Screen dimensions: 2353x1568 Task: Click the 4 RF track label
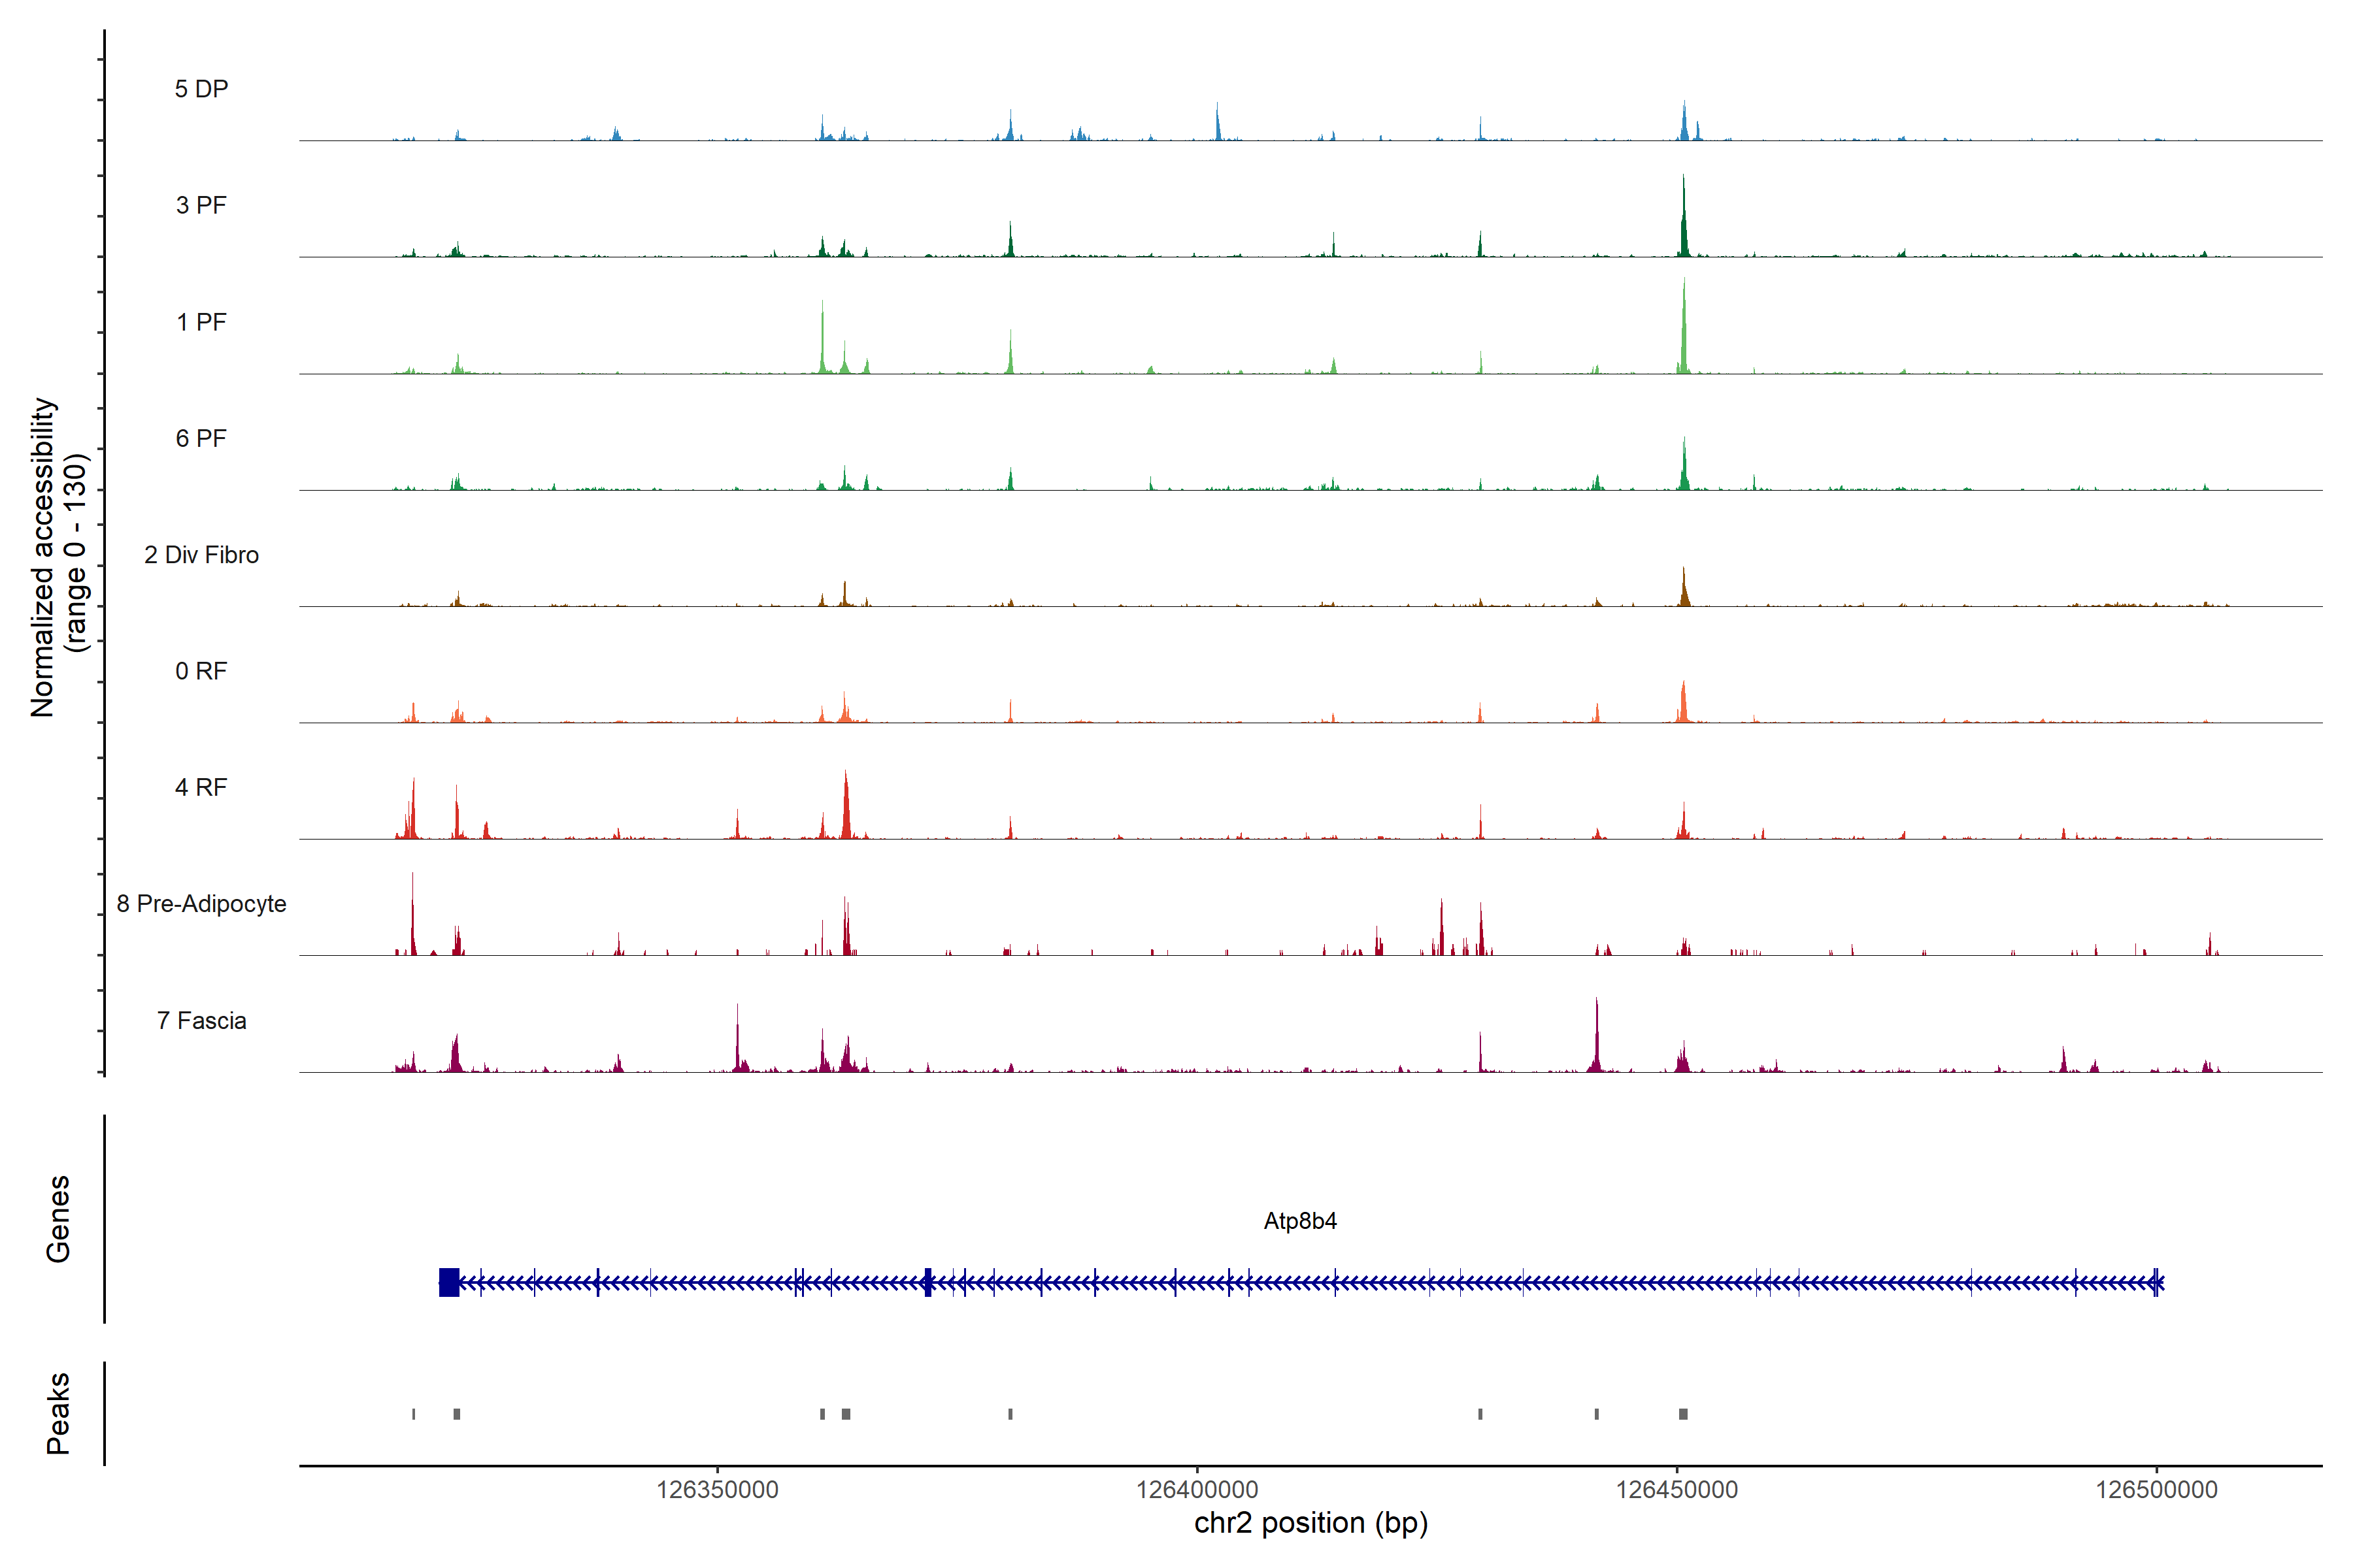(x=201, y=787)
